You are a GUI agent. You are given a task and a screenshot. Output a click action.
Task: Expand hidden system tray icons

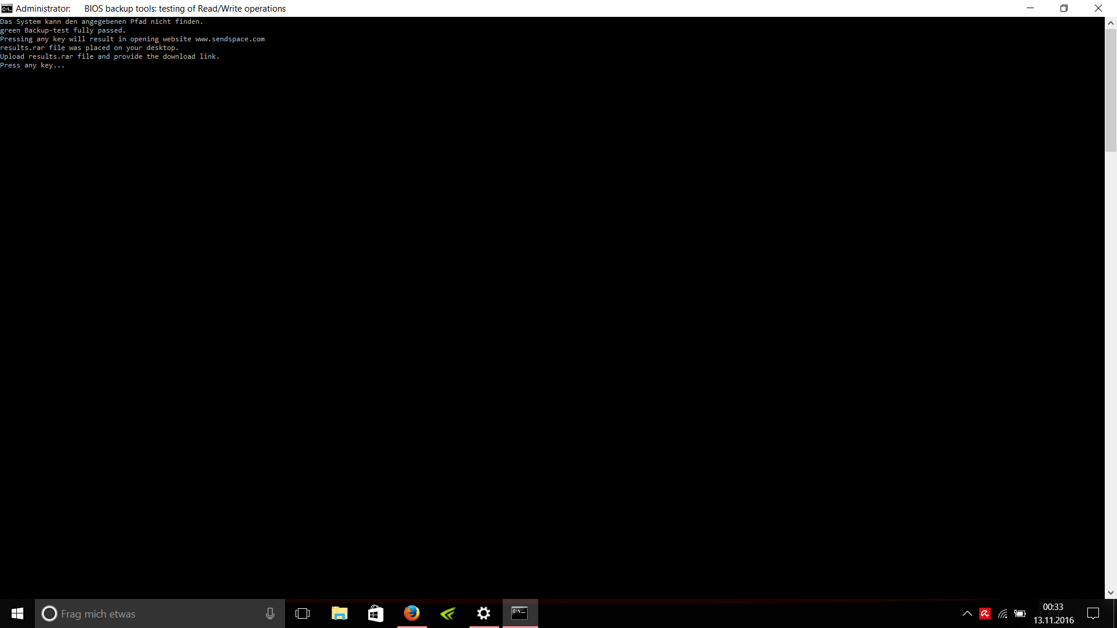(967, 613)
